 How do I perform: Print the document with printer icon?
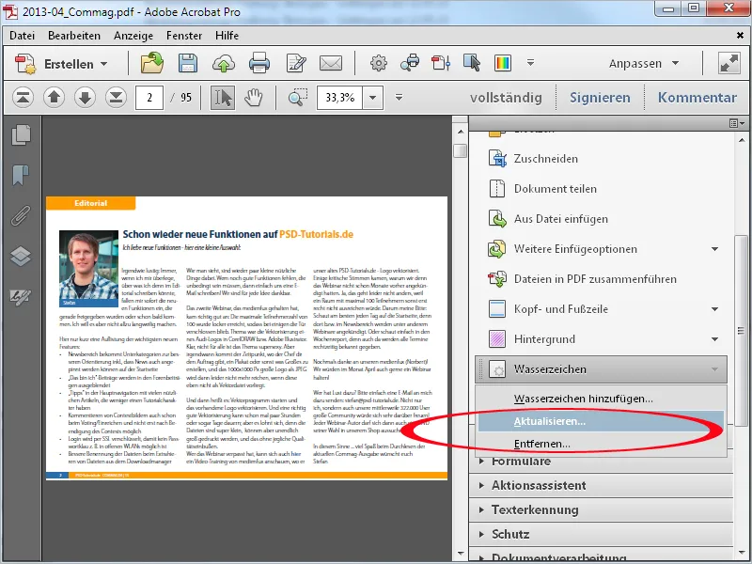coord(259,63)
